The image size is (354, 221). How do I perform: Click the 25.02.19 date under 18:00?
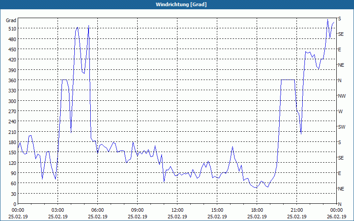pyautogui.click(x=257, y=217)
